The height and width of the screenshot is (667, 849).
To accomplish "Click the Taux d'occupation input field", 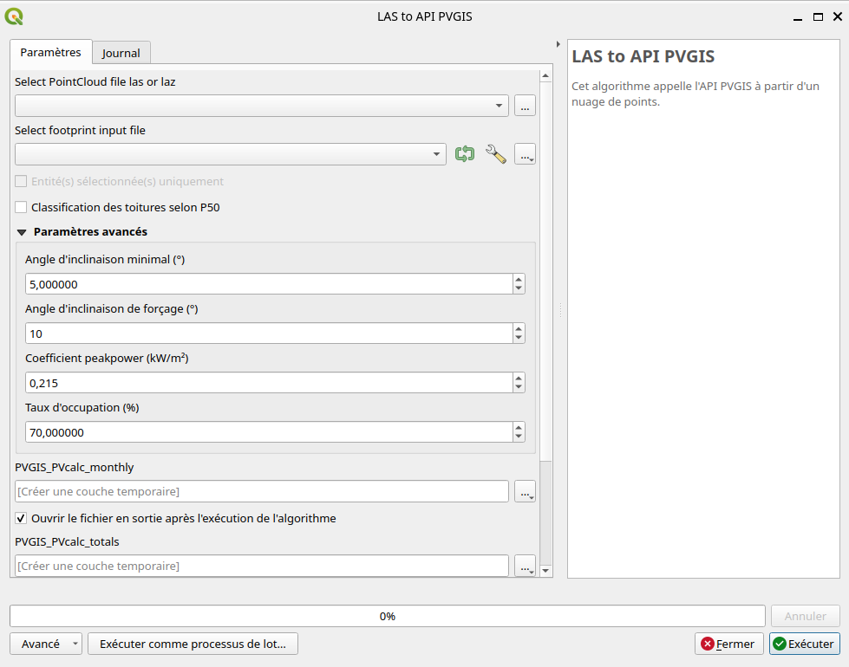I will click(269, 431).
